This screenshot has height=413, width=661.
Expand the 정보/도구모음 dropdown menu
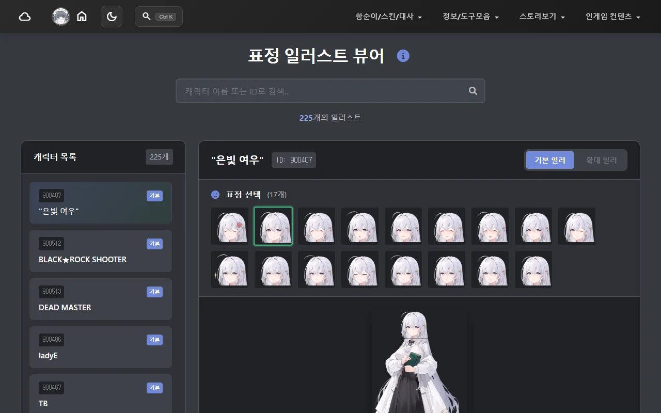[470, 17]
